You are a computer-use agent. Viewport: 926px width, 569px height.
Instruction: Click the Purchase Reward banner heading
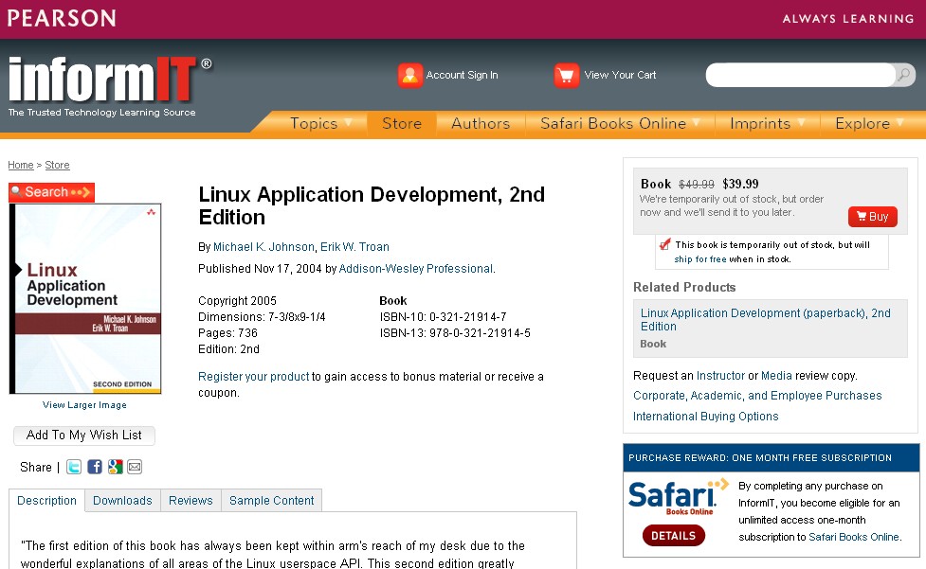[760, 458]
